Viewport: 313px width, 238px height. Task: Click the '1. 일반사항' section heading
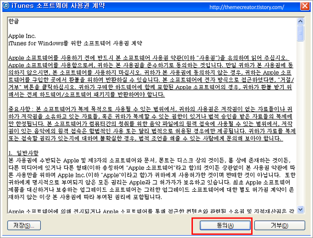tap(23, 153)
